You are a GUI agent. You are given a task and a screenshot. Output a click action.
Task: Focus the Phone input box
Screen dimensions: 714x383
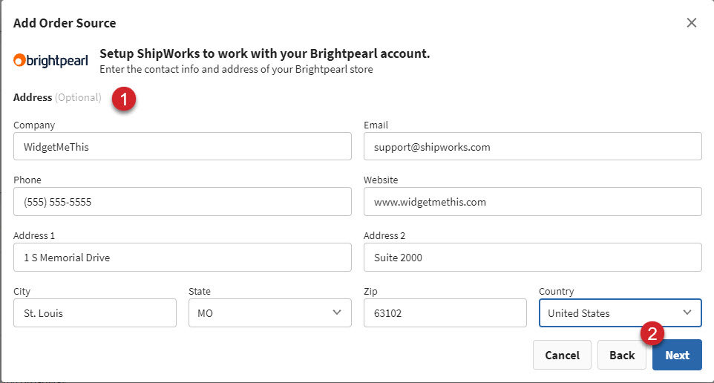pos(182,201)
